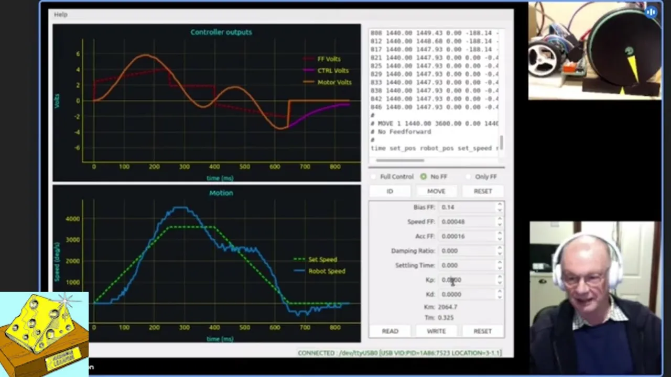Click the Motion chart title
Screen dimensions: 671x377
(x=221, y=193)
